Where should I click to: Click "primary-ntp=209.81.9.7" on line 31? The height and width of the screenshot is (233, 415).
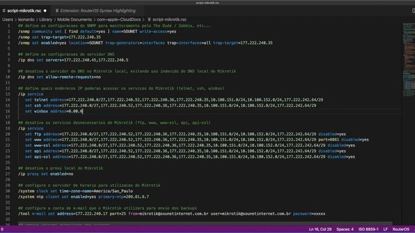point(124,197)
